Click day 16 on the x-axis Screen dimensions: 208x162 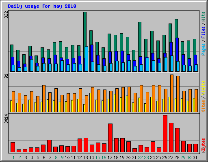pos(104,158)
